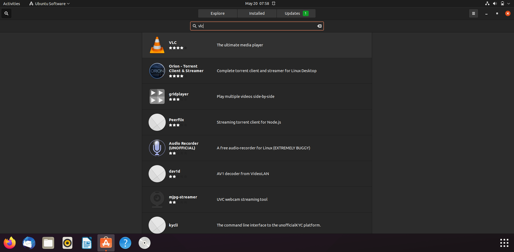Launch Rhythmbox from the dock
This screenshot has width=514, height=252.
coord(68,243)
